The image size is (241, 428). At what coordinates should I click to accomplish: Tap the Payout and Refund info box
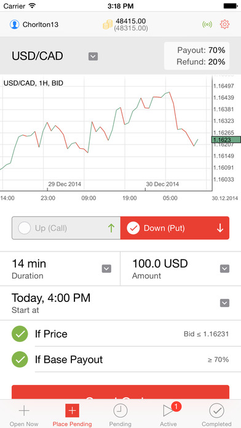tap(197, 56)
